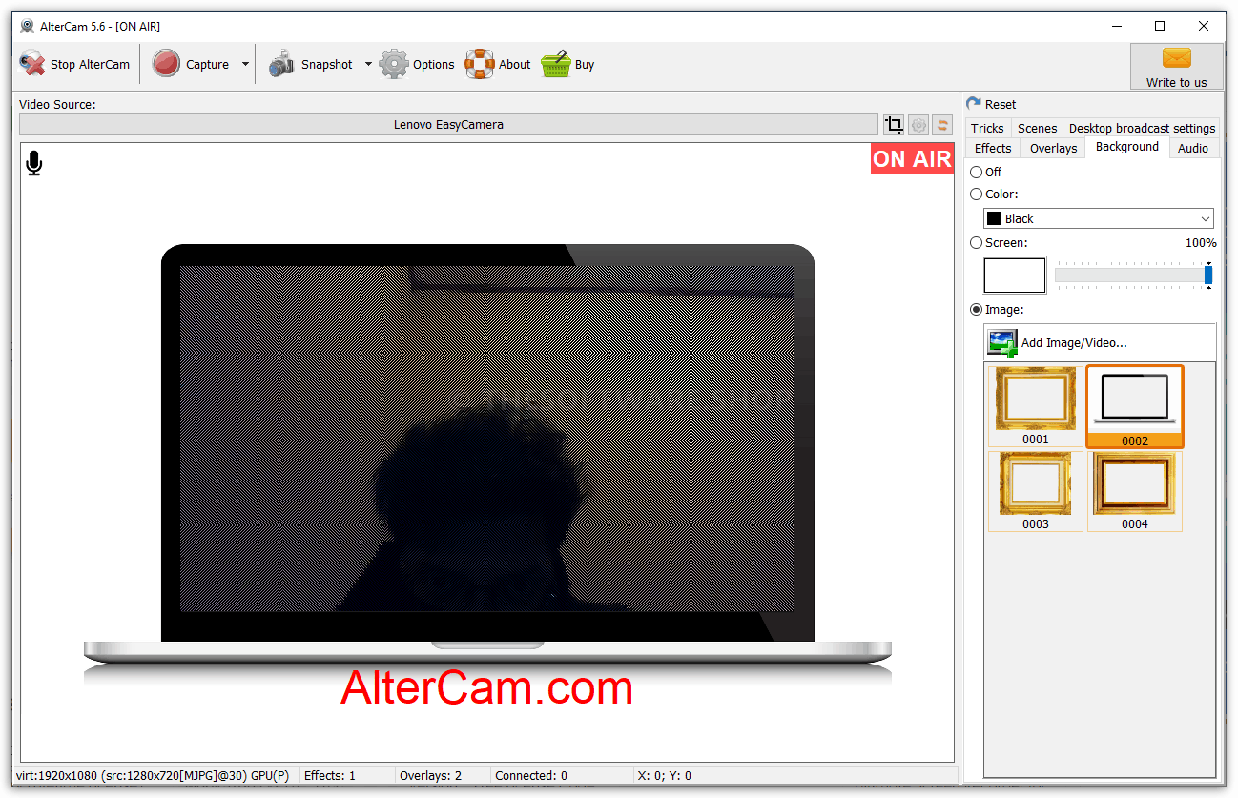The height and width of the screenshot is (798, 1238).
Task: Click the Screen opacity slider track
Action: point(1129,276)
